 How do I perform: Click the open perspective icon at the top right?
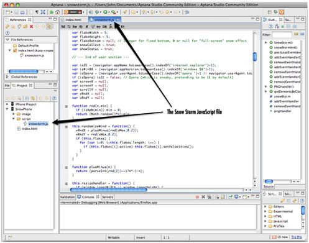(270, 12)
